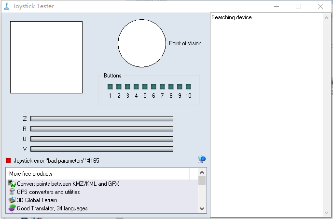Click button indicator 10
333x219 pixels.
(x=188, y=87)
